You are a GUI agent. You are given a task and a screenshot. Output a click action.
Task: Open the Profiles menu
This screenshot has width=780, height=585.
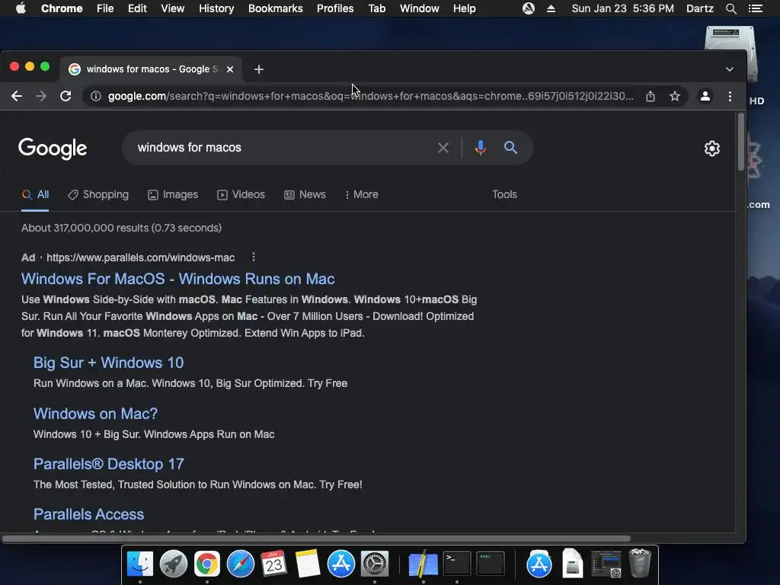(335, 8)
